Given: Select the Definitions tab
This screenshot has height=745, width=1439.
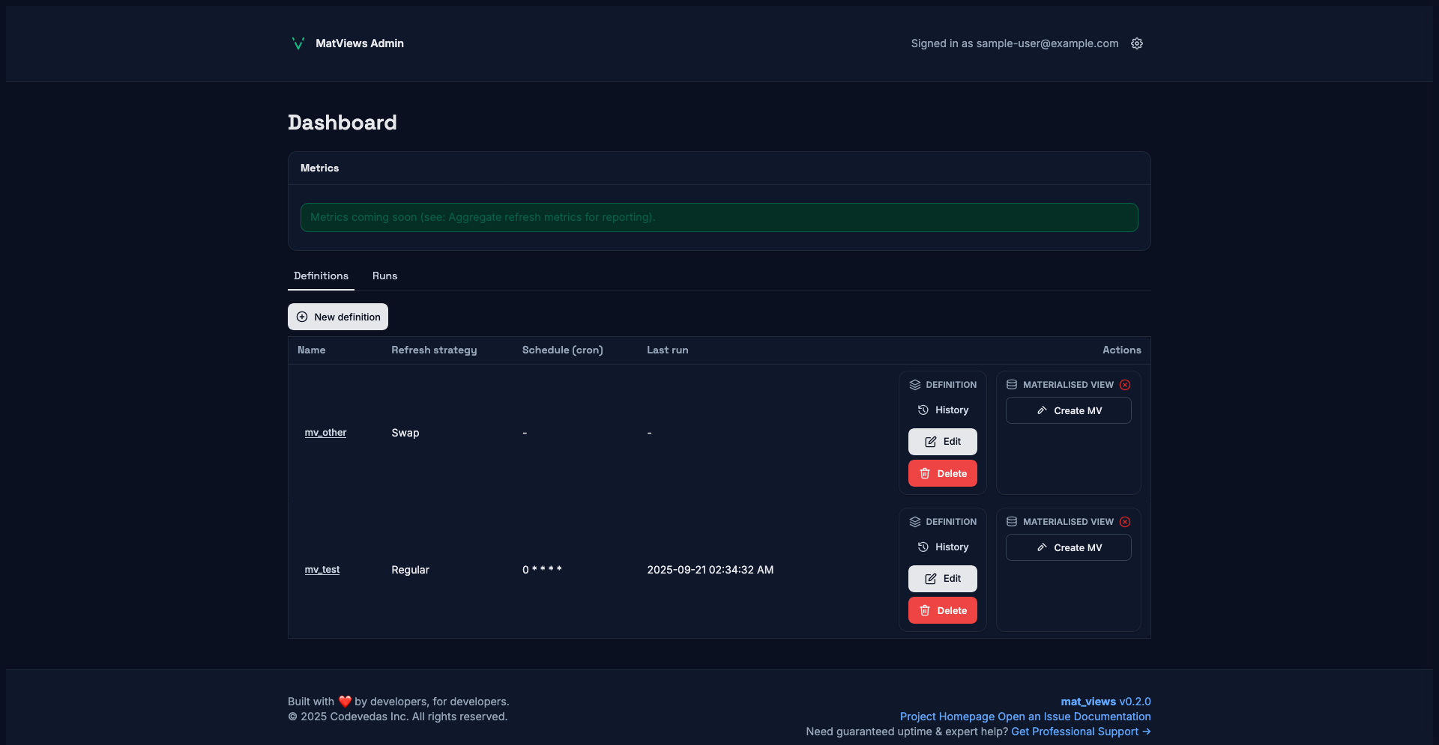Looking at the screenshot, I should (x=321, y=276).
